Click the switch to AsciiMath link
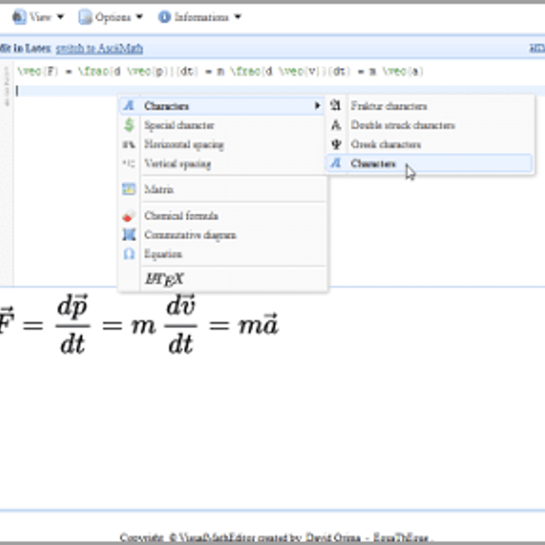Screen dimensions: 545x545 tap(98, 48)
